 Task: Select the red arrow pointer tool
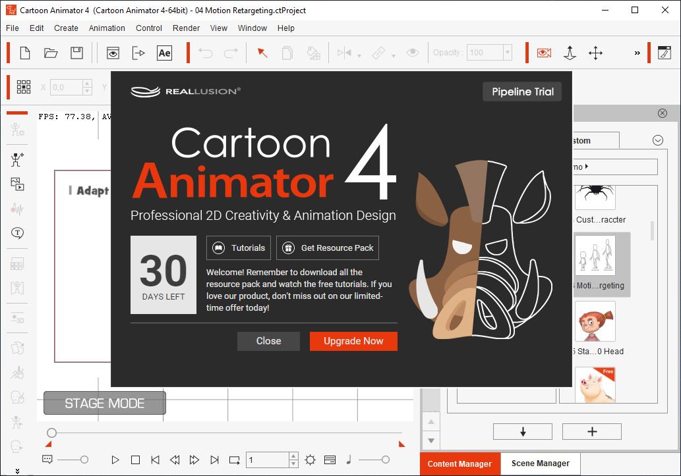pyautogui.click(x=262, y=53)
